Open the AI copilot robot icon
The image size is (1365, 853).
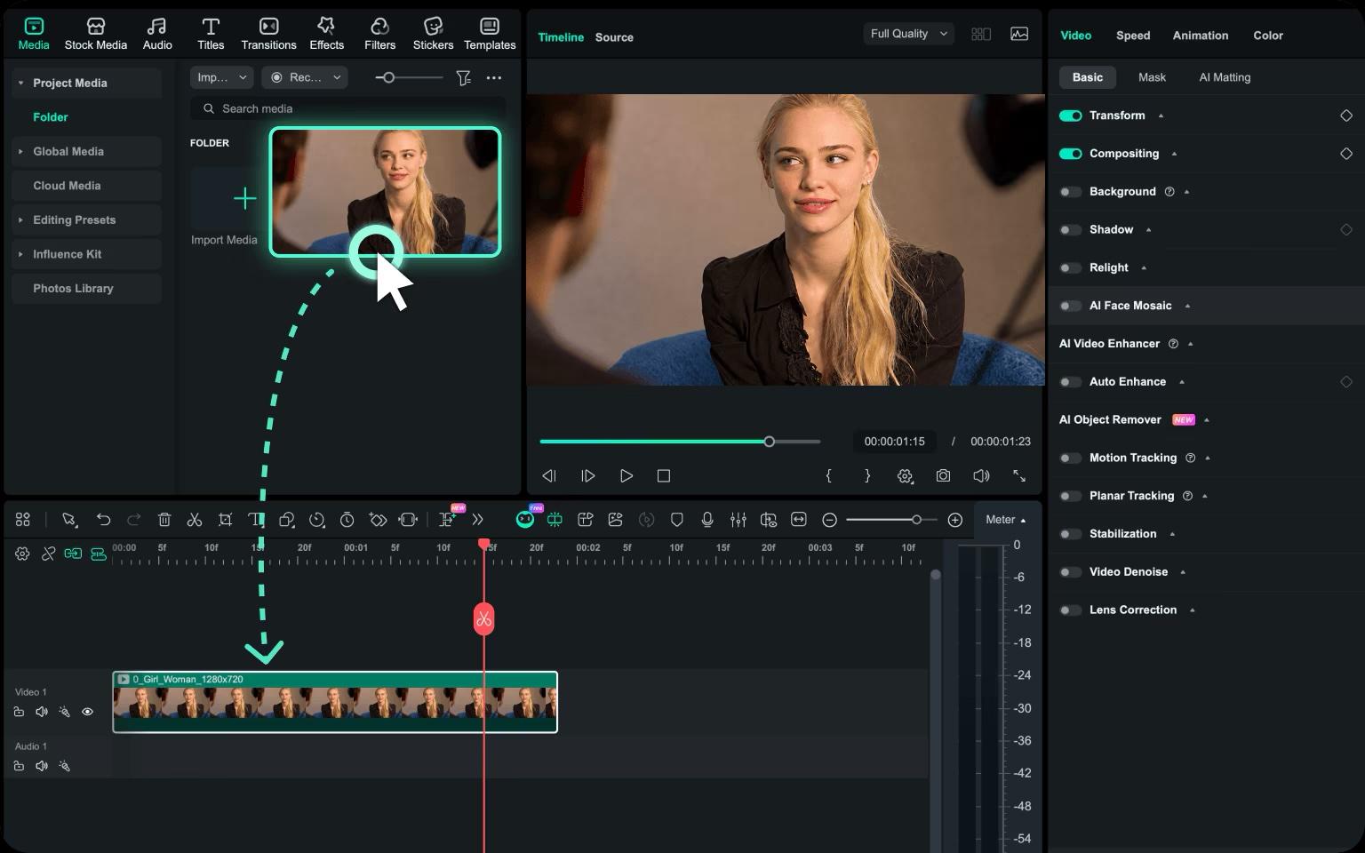(525, 519)
